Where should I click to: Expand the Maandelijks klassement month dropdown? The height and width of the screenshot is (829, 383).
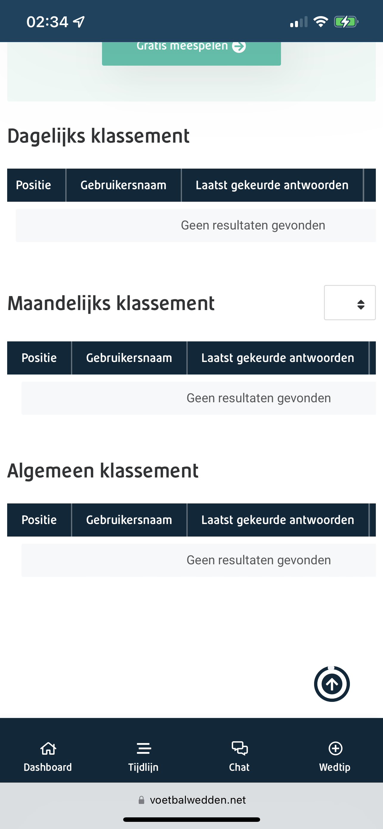[350, 303]
